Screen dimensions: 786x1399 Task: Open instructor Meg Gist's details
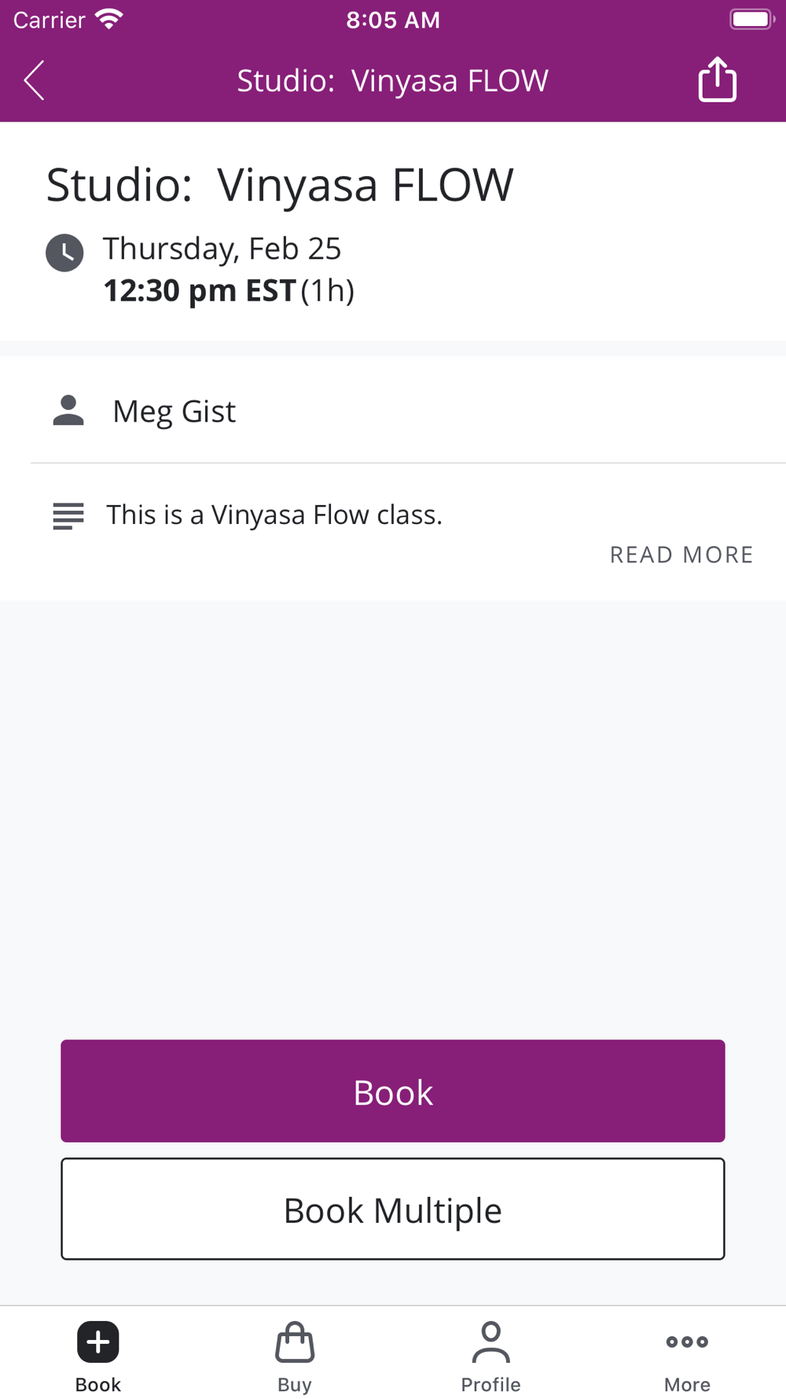pyautogui.click(x=174, y=412)
